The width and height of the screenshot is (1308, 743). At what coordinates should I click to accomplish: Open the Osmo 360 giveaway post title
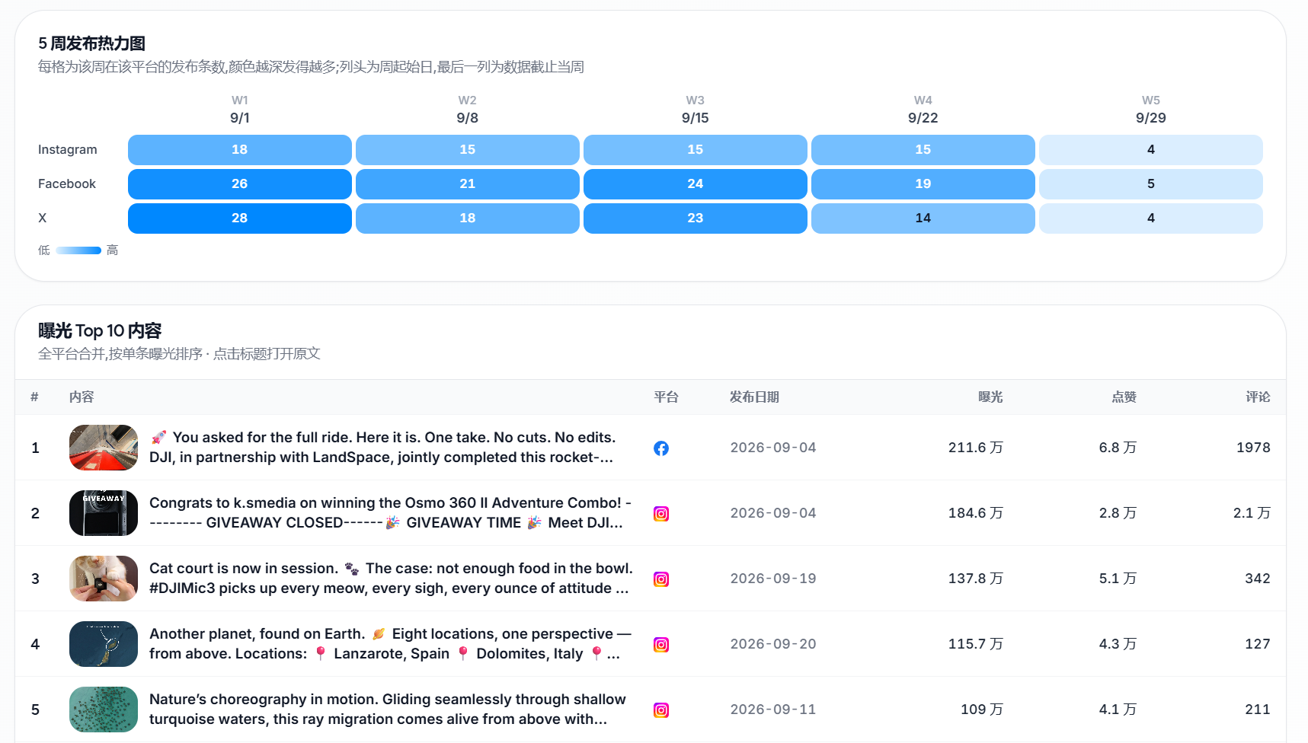click(x=390, y=513)
